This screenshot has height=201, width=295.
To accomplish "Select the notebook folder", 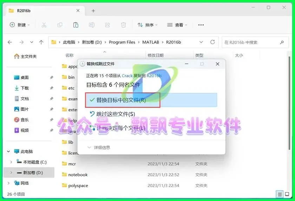I will tap(75, 175).
